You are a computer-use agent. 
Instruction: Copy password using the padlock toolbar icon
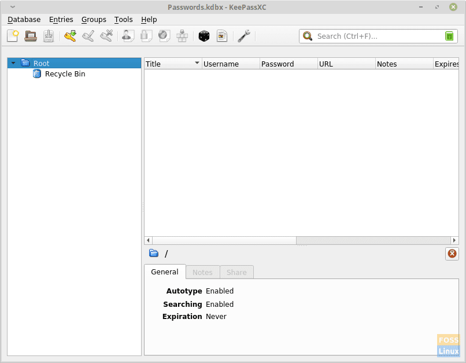click(145, 35)
